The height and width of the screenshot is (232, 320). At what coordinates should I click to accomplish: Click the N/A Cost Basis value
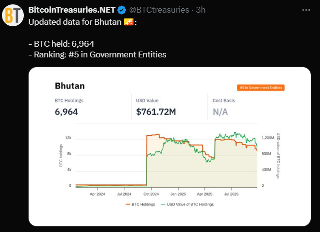point(220,112)
